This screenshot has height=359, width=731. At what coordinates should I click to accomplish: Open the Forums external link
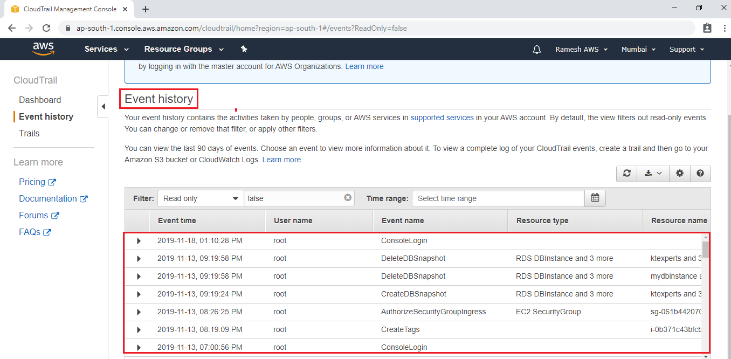tap(39, 215)
